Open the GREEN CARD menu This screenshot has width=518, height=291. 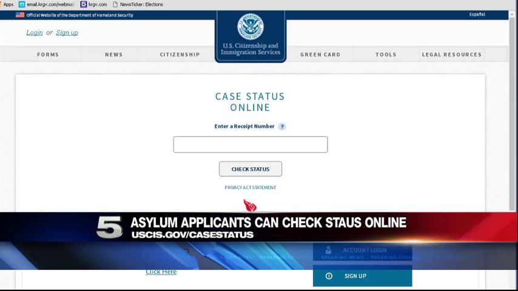tap(320, 55)
